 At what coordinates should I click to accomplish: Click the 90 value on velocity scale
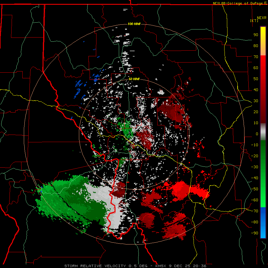[x=256, y=35]
